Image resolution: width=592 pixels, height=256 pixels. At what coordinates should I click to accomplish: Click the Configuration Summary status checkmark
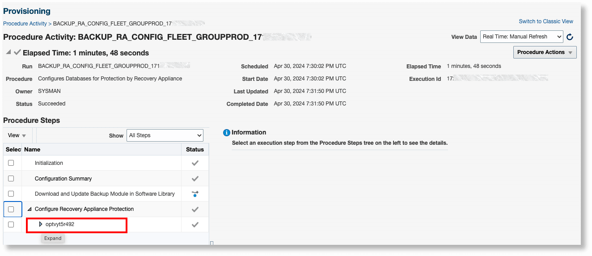[x=195, y=179]
